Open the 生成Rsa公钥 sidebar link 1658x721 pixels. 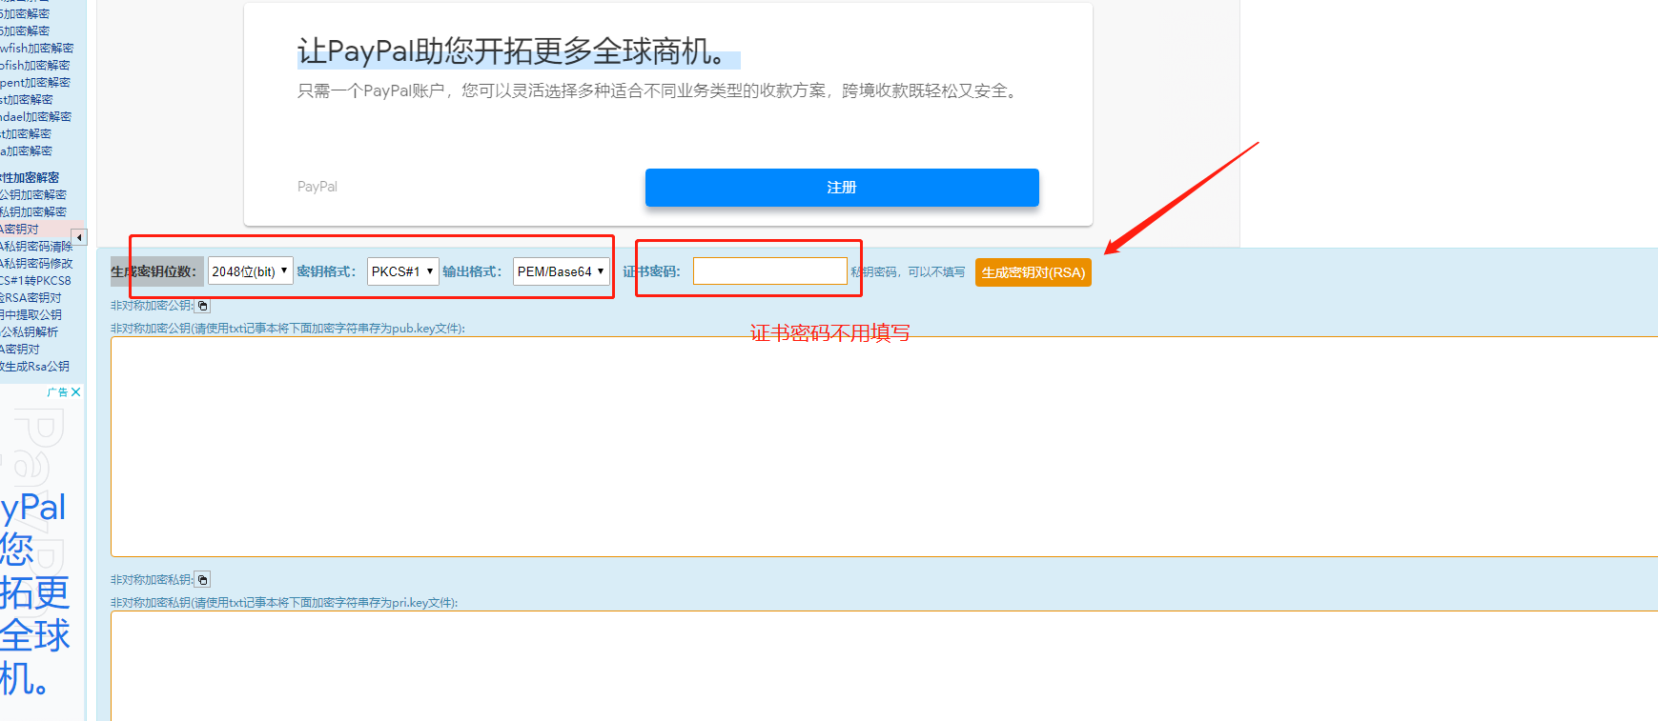click(34, 366)
